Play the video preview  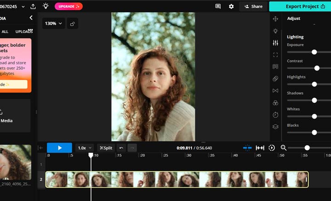tap(59, 148)
